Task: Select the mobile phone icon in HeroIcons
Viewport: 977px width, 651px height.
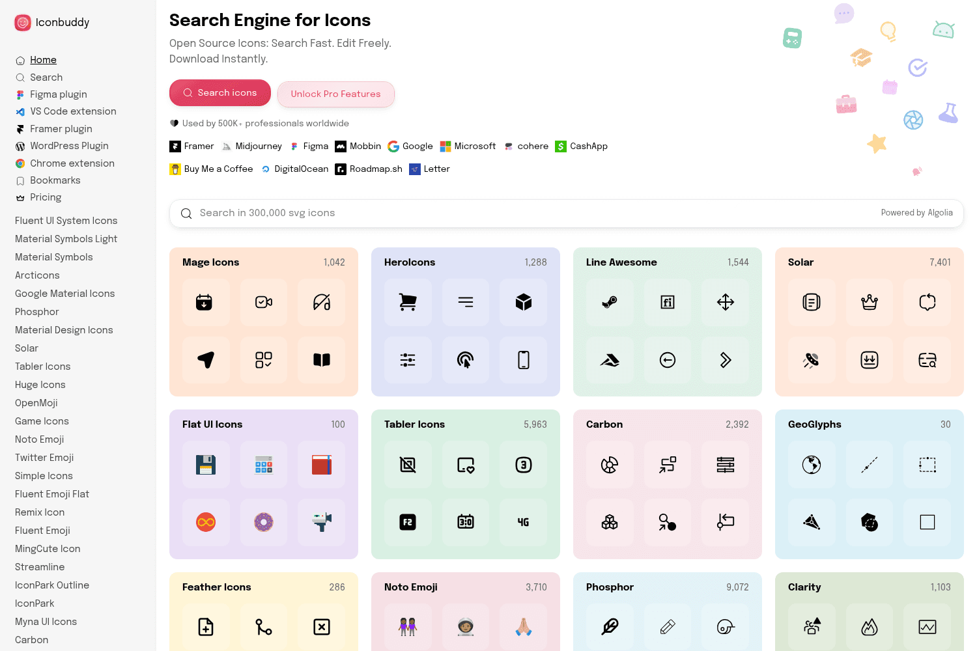Action: coord(524,360)
